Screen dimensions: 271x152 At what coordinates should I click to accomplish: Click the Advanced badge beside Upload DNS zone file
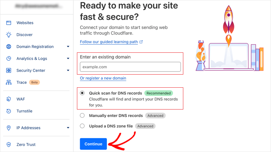coord(145,126)
